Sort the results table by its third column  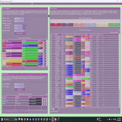[63, 35]
